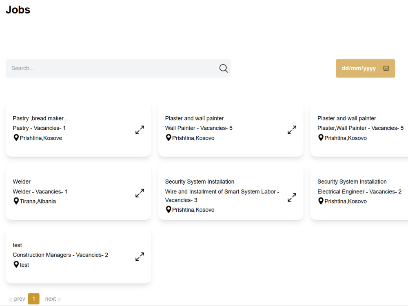Screen dimensions: 408x306
Task: Click 'Tirana,Albania' location text
Action: pyautogui.click(x=38, y=202)
